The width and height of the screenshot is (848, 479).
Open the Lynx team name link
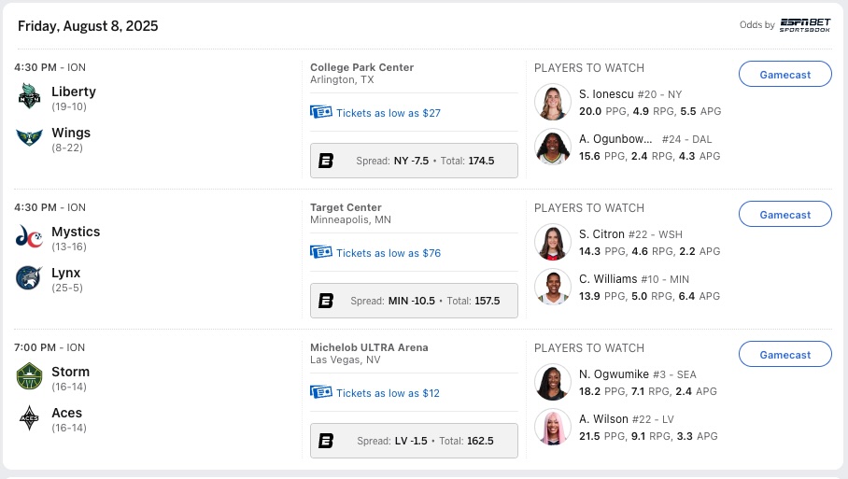66,273
